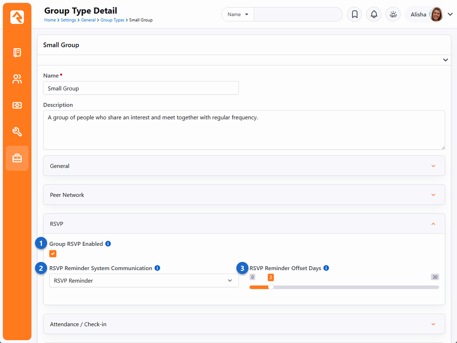Expand the General panel

[x=244, y=166]
